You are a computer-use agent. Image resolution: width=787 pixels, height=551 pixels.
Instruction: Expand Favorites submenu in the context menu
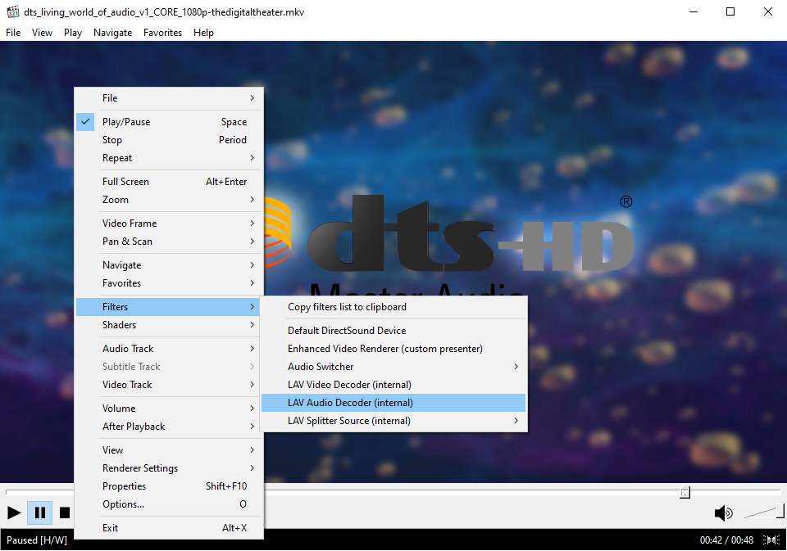tap(169, 282)
